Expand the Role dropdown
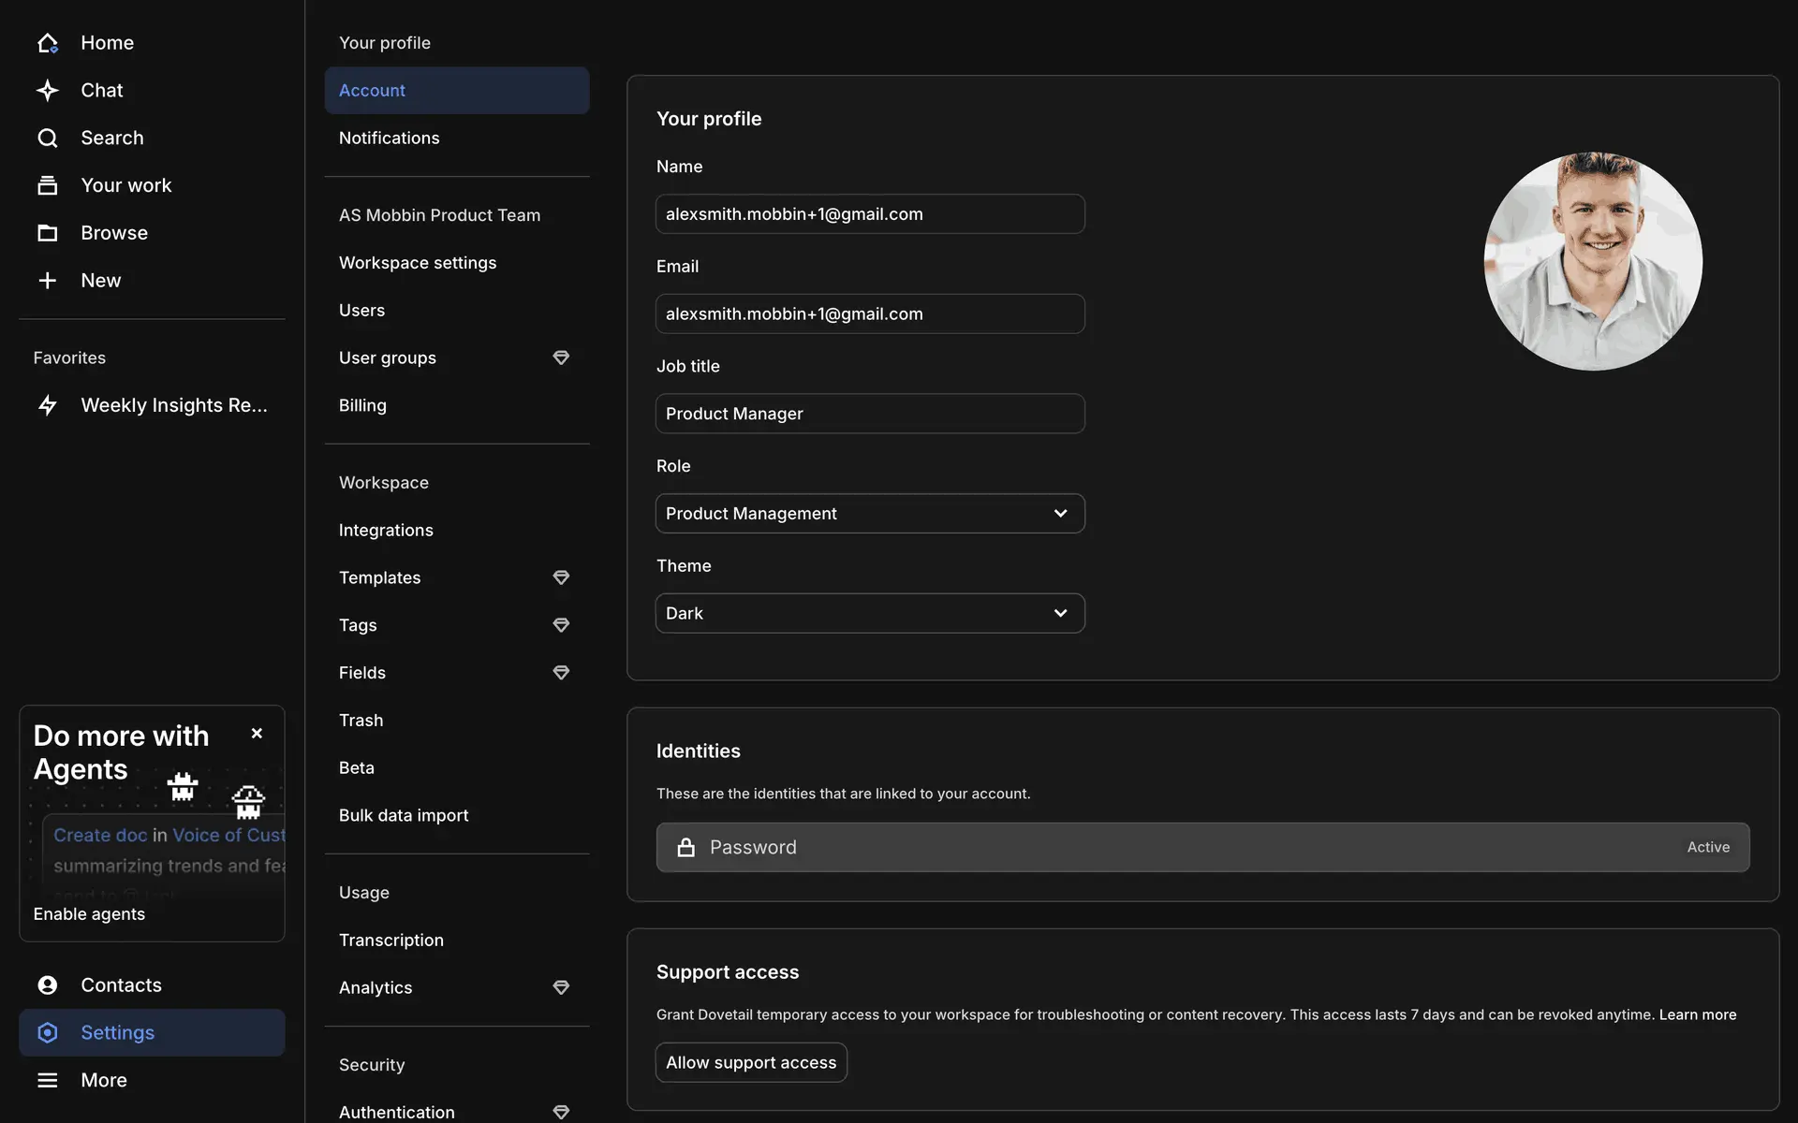 (x=870, y=514)
